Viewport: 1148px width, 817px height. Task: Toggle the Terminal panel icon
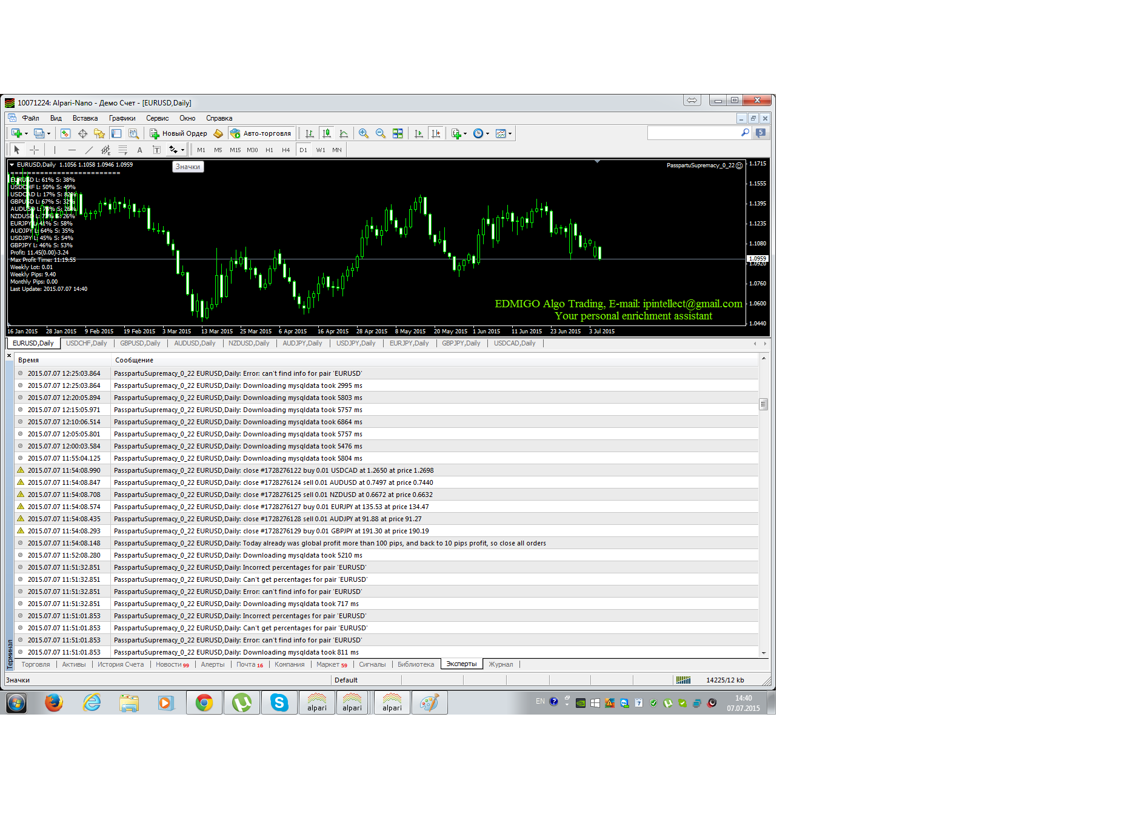[x=116, y=133]
